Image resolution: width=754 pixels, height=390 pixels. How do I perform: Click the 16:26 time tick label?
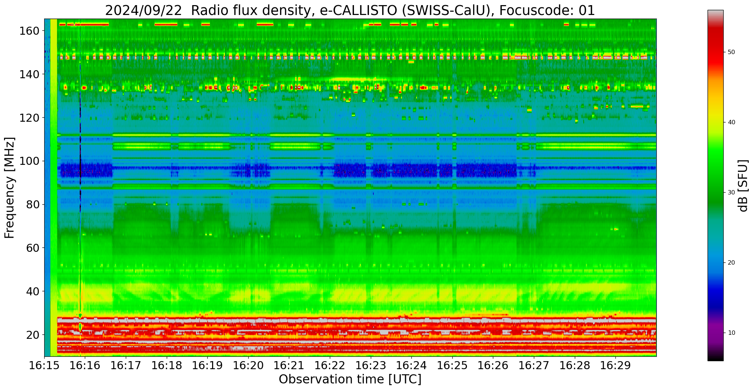493,366
